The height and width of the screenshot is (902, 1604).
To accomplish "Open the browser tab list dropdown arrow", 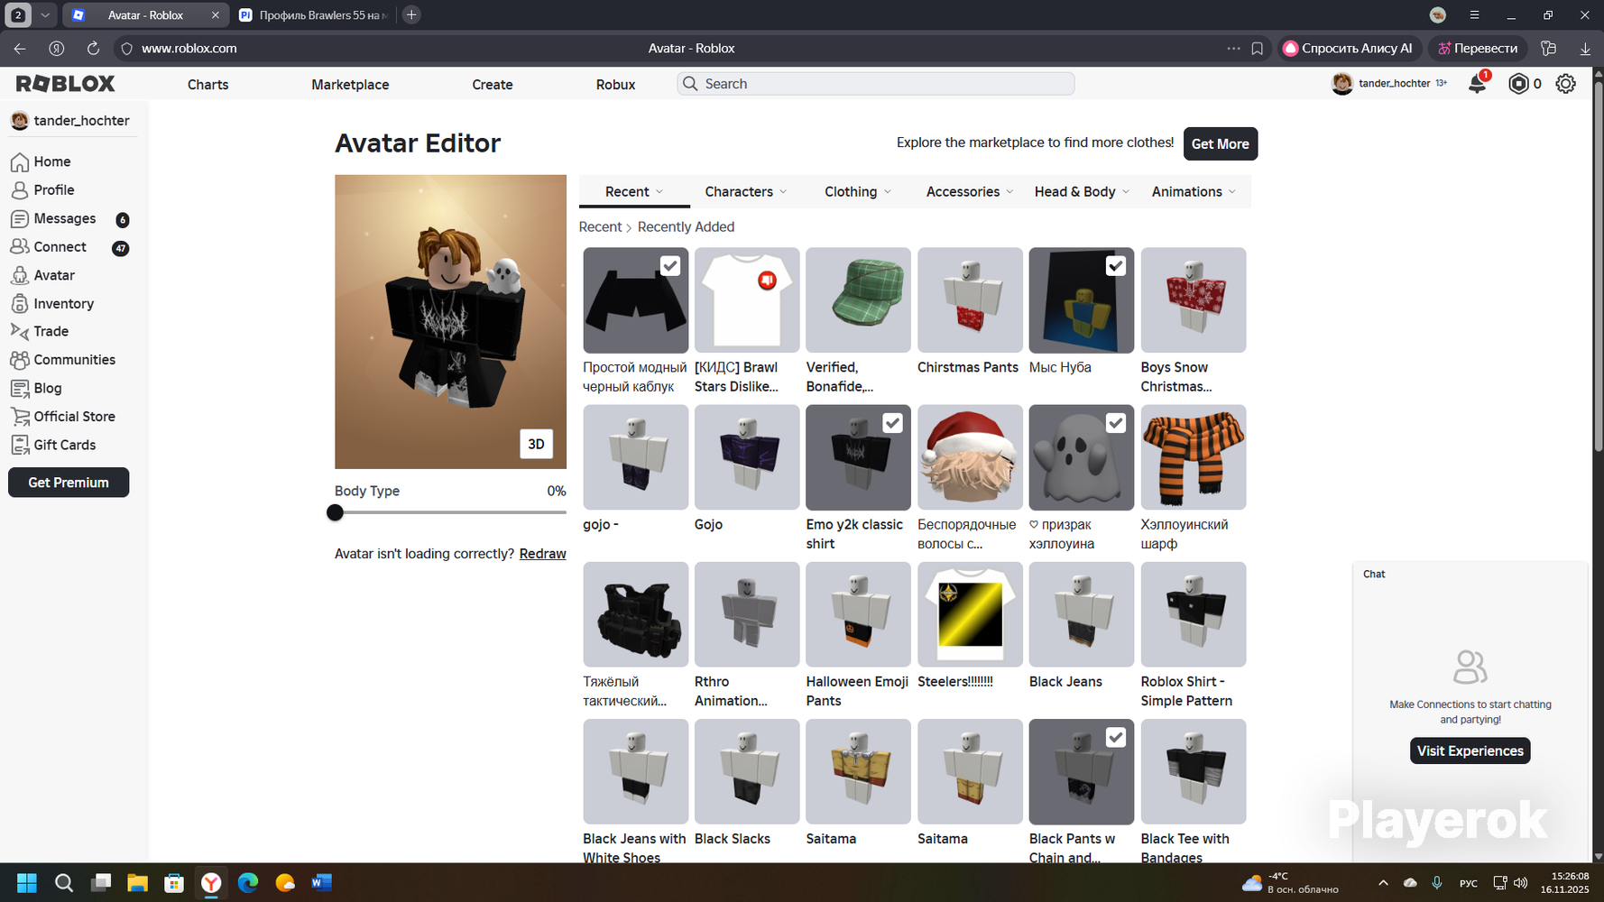I will click(45, 15).
